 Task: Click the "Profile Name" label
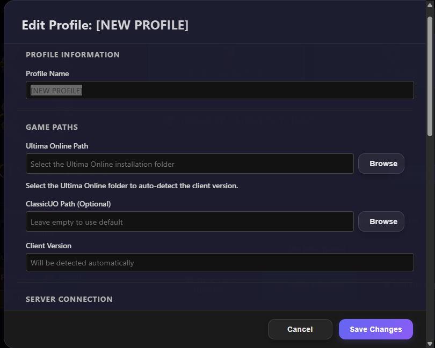[x=47, y=73]
